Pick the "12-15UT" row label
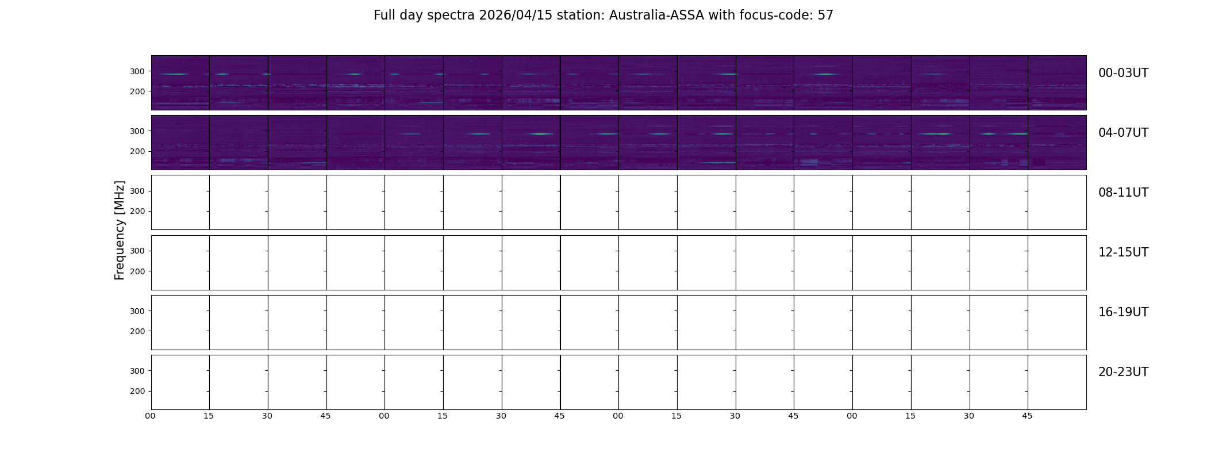Screen dimensions: 1207x460 pyautogui.click(x=1123, y=252)
